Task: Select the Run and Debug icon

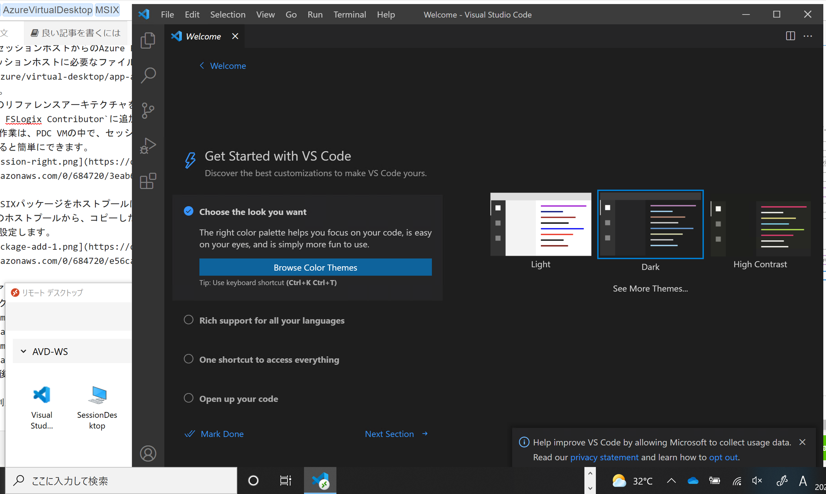Action: 148,145
